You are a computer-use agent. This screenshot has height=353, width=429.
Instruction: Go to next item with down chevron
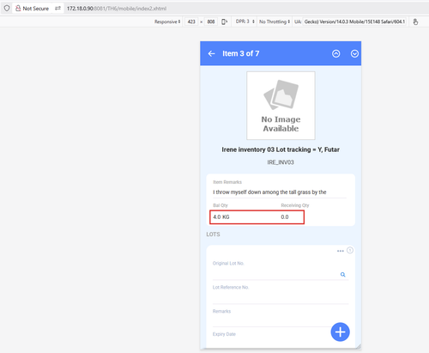click(x=354, y=53)
